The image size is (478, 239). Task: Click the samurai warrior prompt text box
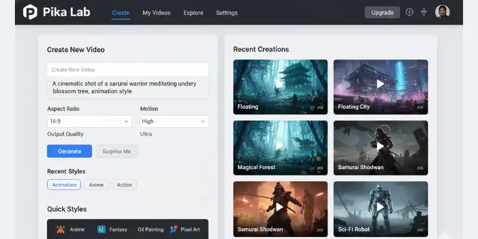[127, 87]
